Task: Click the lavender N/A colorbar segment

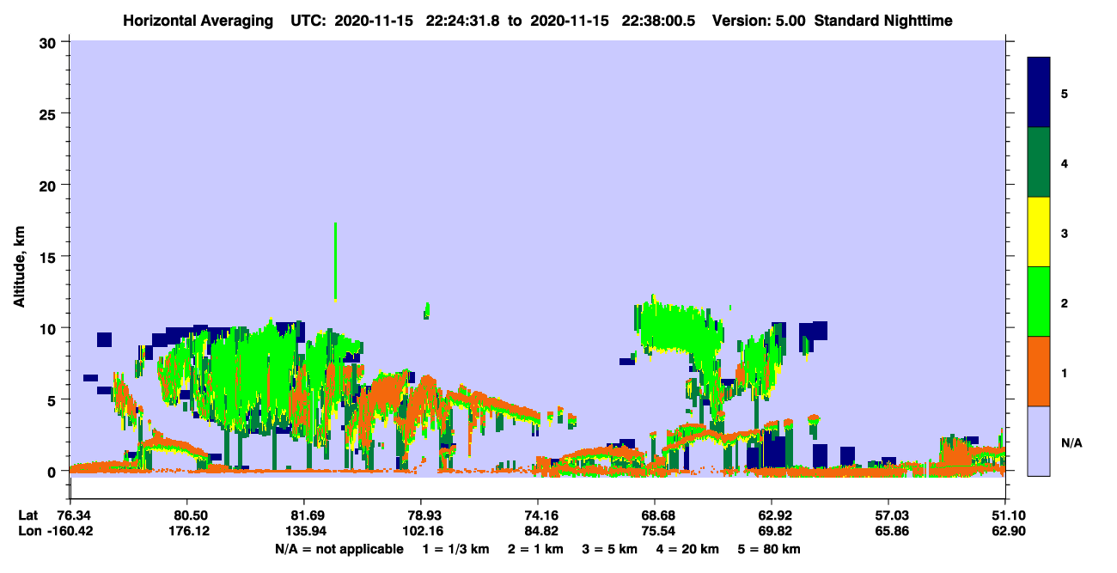Action: [x=1039, y=441]
